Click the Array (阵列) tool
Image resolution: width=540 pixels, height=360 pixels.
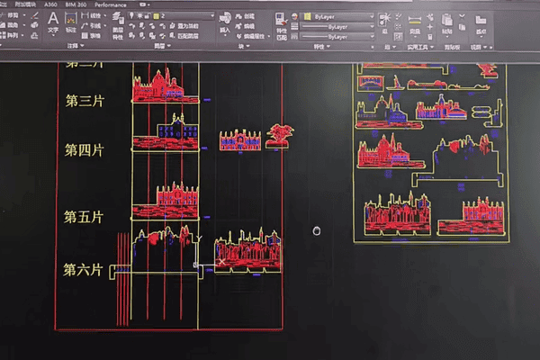pos(10,35)
